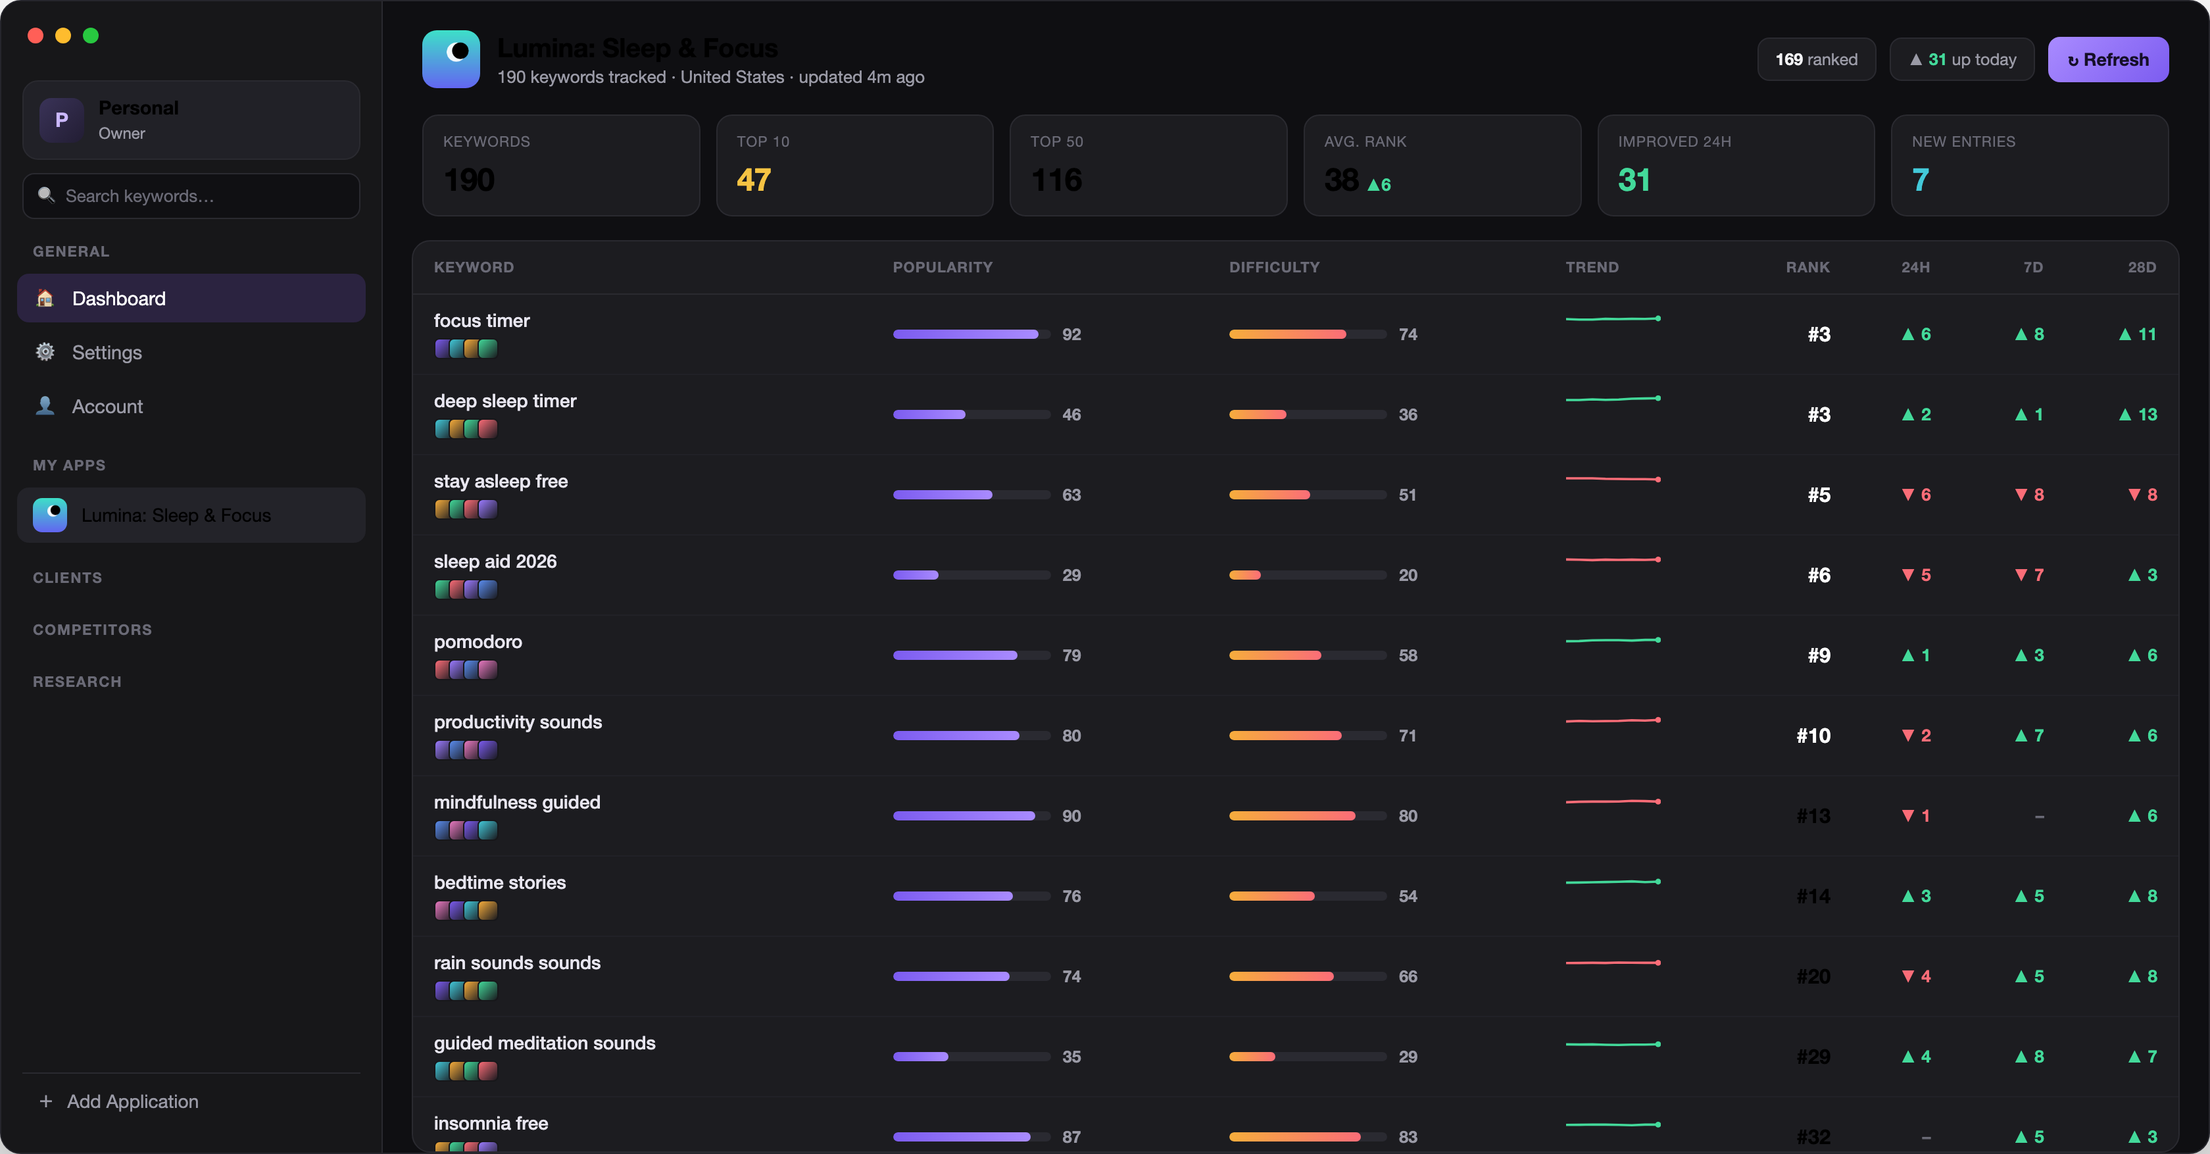Viewport: 2210px width, 1154px height.
Task: Click competitor app icons under mindfulness guided
Action: [x=466, y=830]
